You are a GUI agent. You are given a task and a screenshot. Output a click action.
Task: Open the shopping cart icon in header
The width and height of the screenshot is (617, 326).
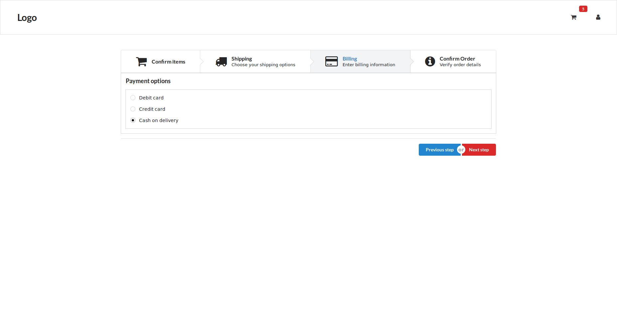[573, 17]
